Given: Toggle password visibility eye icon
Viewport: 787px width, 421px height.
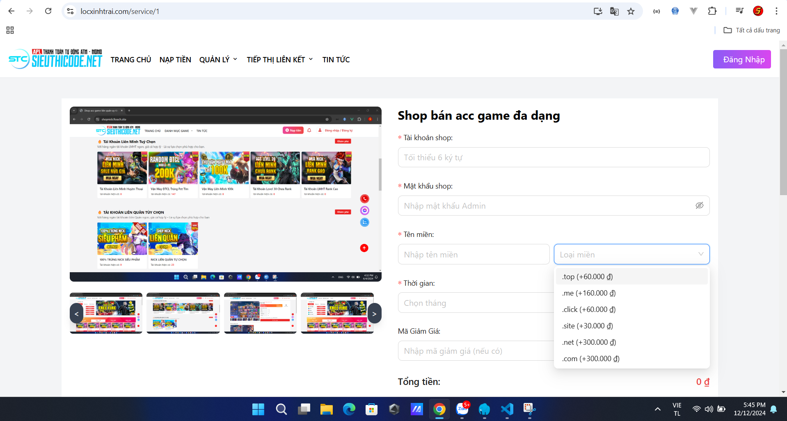Looking at the screenshot, I should [x=699, y=205].
